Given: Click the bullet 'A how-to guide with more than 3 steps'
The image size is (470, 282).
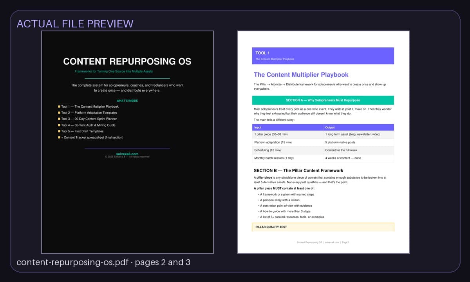Looking at the screenshot, I should coord(284,211).
